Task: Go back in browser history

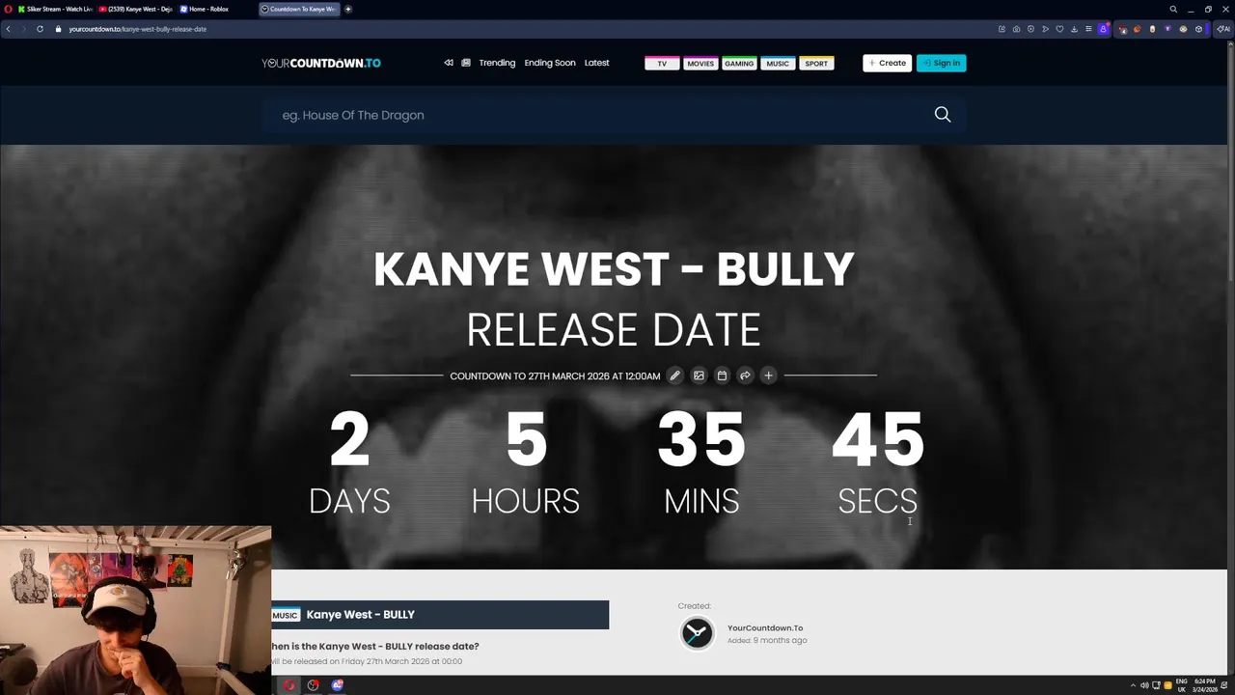Action: (8, 29)
